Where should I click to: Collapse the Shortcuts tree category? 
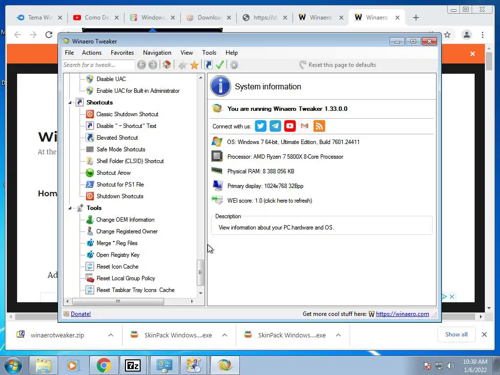click(70, 103)
